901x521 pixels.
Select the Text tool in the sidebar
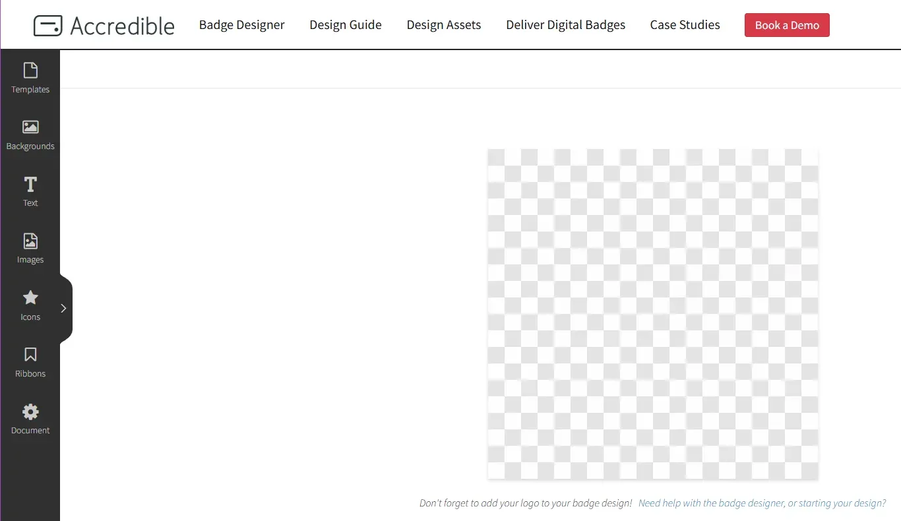point(30,192)
